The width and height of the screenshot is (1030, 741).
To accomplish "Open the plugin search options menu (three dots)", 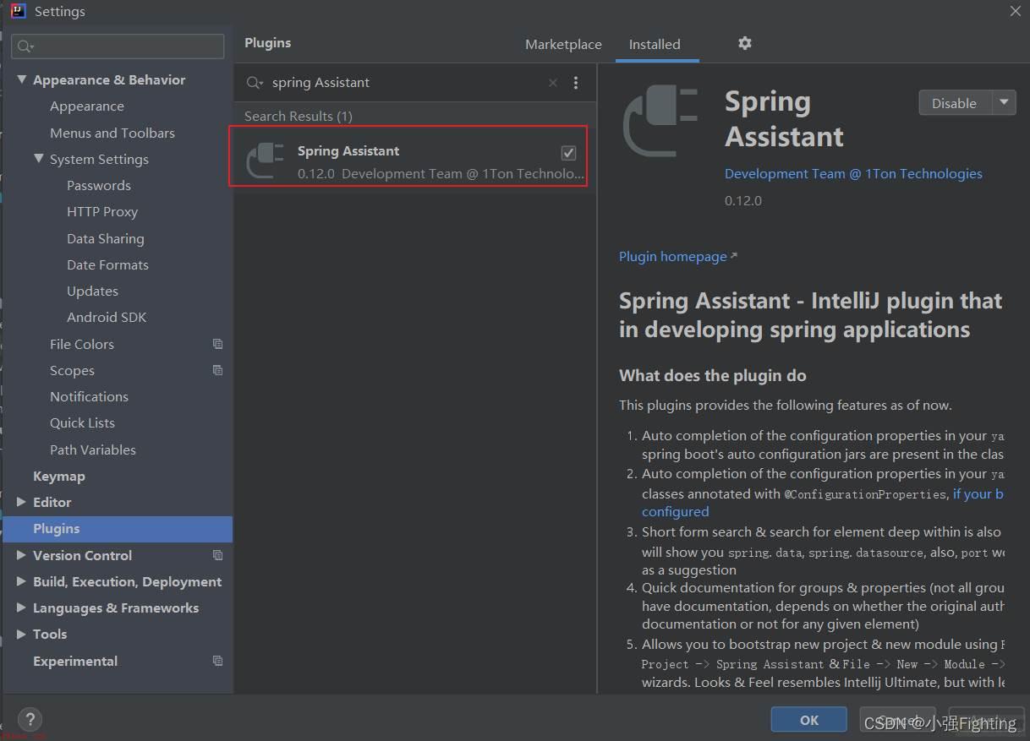I will coord(576,83).
